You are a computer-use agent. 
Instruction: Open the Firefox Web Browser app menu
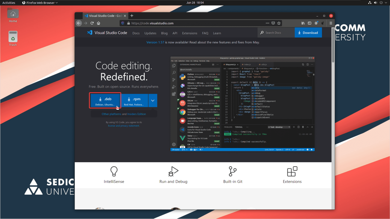[40, 3]
